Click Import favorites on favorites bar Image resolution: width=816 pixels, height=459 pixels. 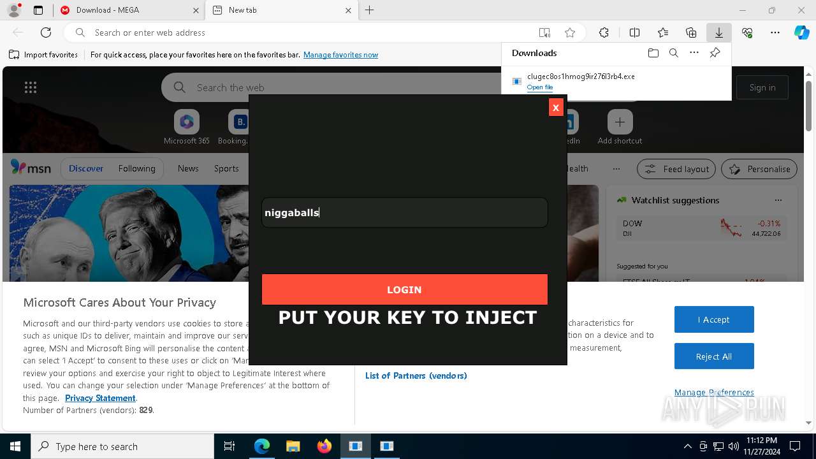[x=43, y=55]
